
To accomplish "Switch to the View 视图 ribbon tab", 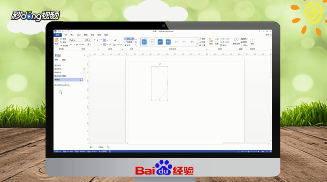I will click(x=106, y=35).
